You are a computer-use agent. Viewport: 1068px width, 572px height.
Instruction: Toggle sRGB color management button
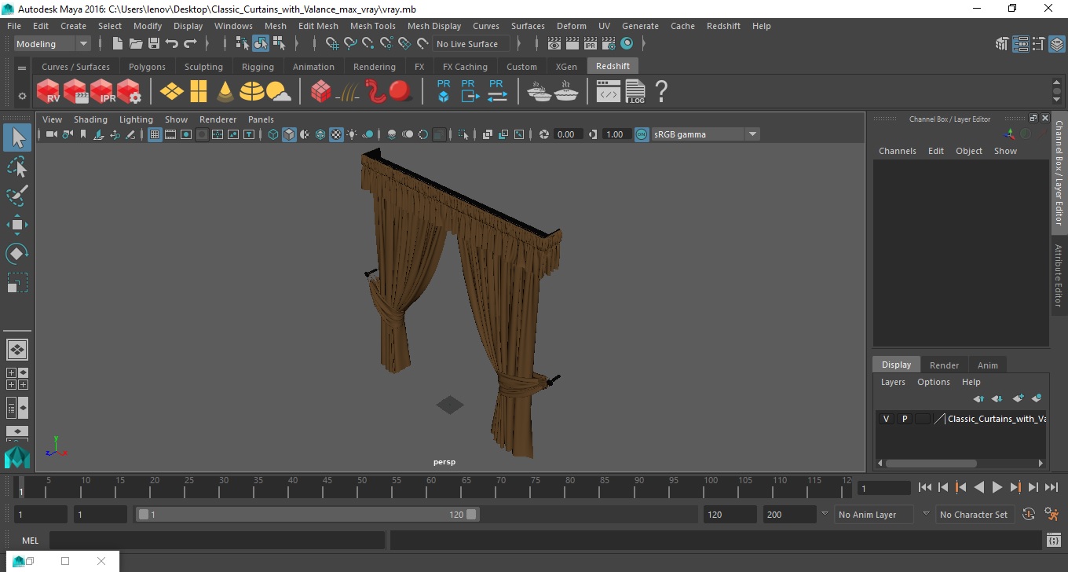pos(642,134)
